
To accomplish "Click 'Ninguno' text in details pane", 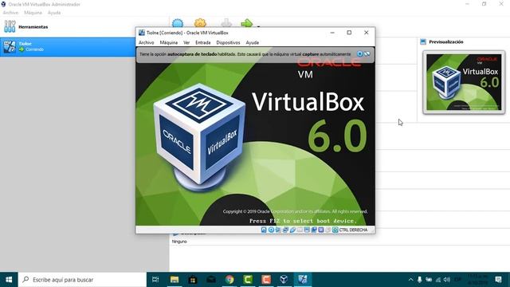I will [x=179, y=242].
